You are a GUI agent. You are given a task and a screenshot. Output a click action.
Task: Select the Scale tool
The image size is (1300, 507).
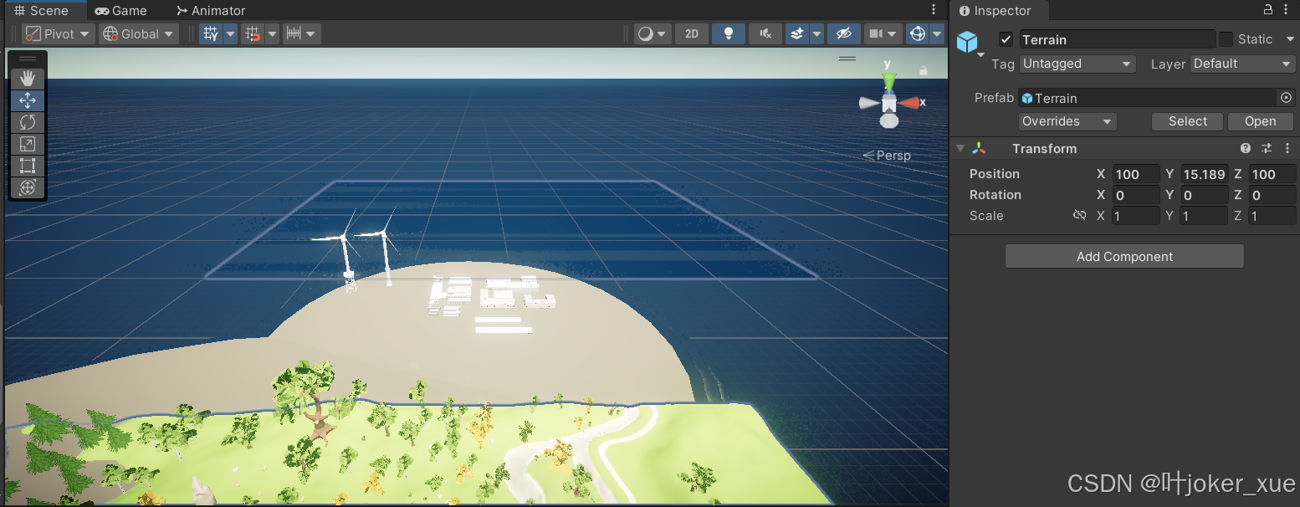click(x=27, y=144)
